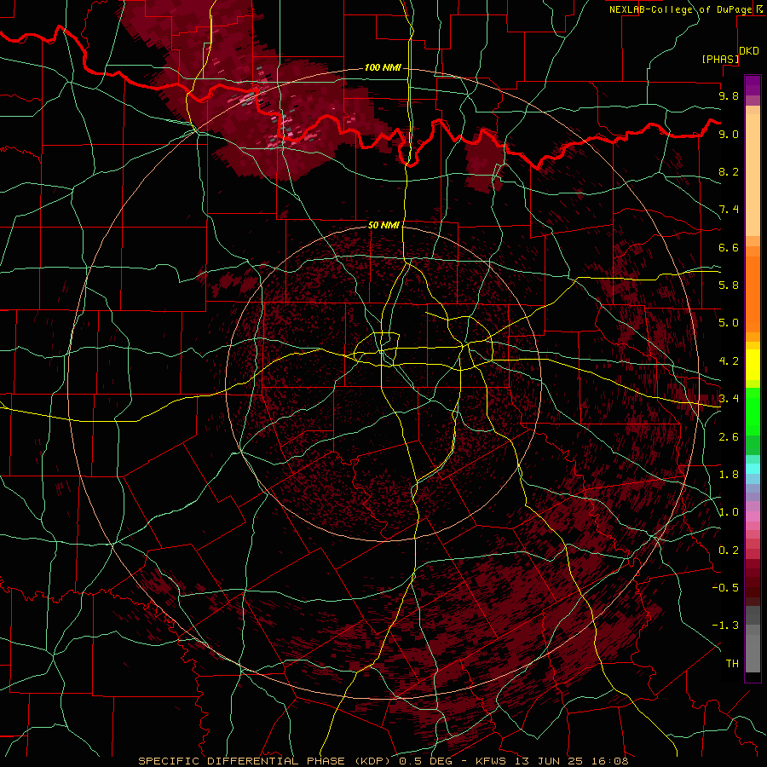Click the 5.0 value on the color scale
The width and height of the screenshot is (767, 767).
click(x=729, y=323)
